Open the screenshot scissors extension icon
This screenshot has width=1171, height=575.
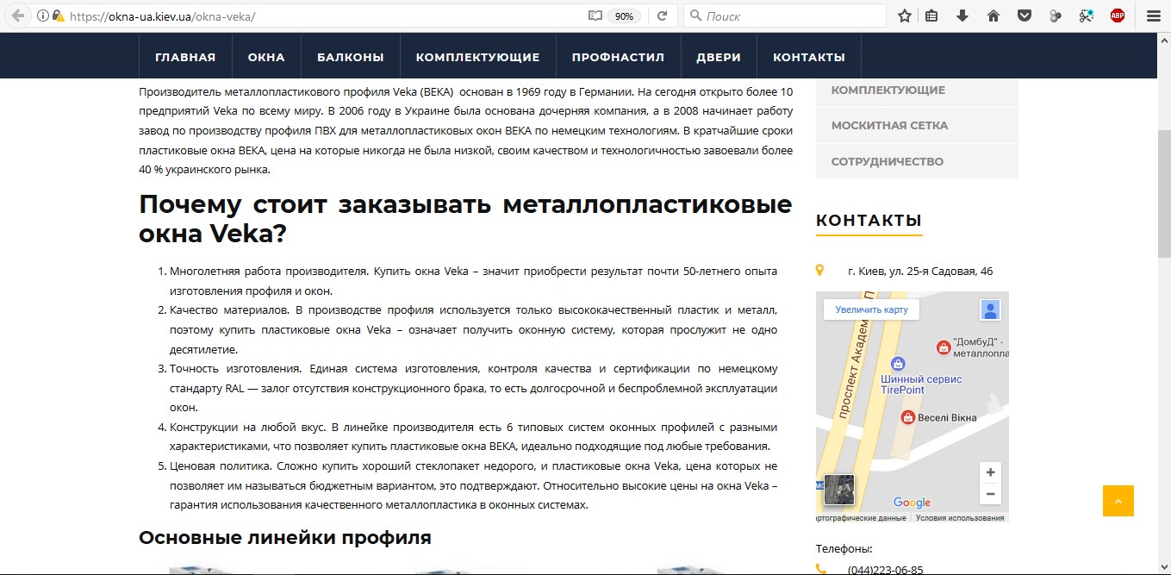(1087, 16)
